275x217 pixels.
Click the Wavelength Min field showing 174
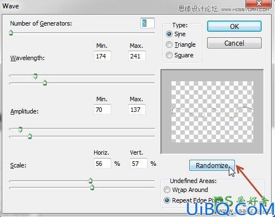pos(102,56)
